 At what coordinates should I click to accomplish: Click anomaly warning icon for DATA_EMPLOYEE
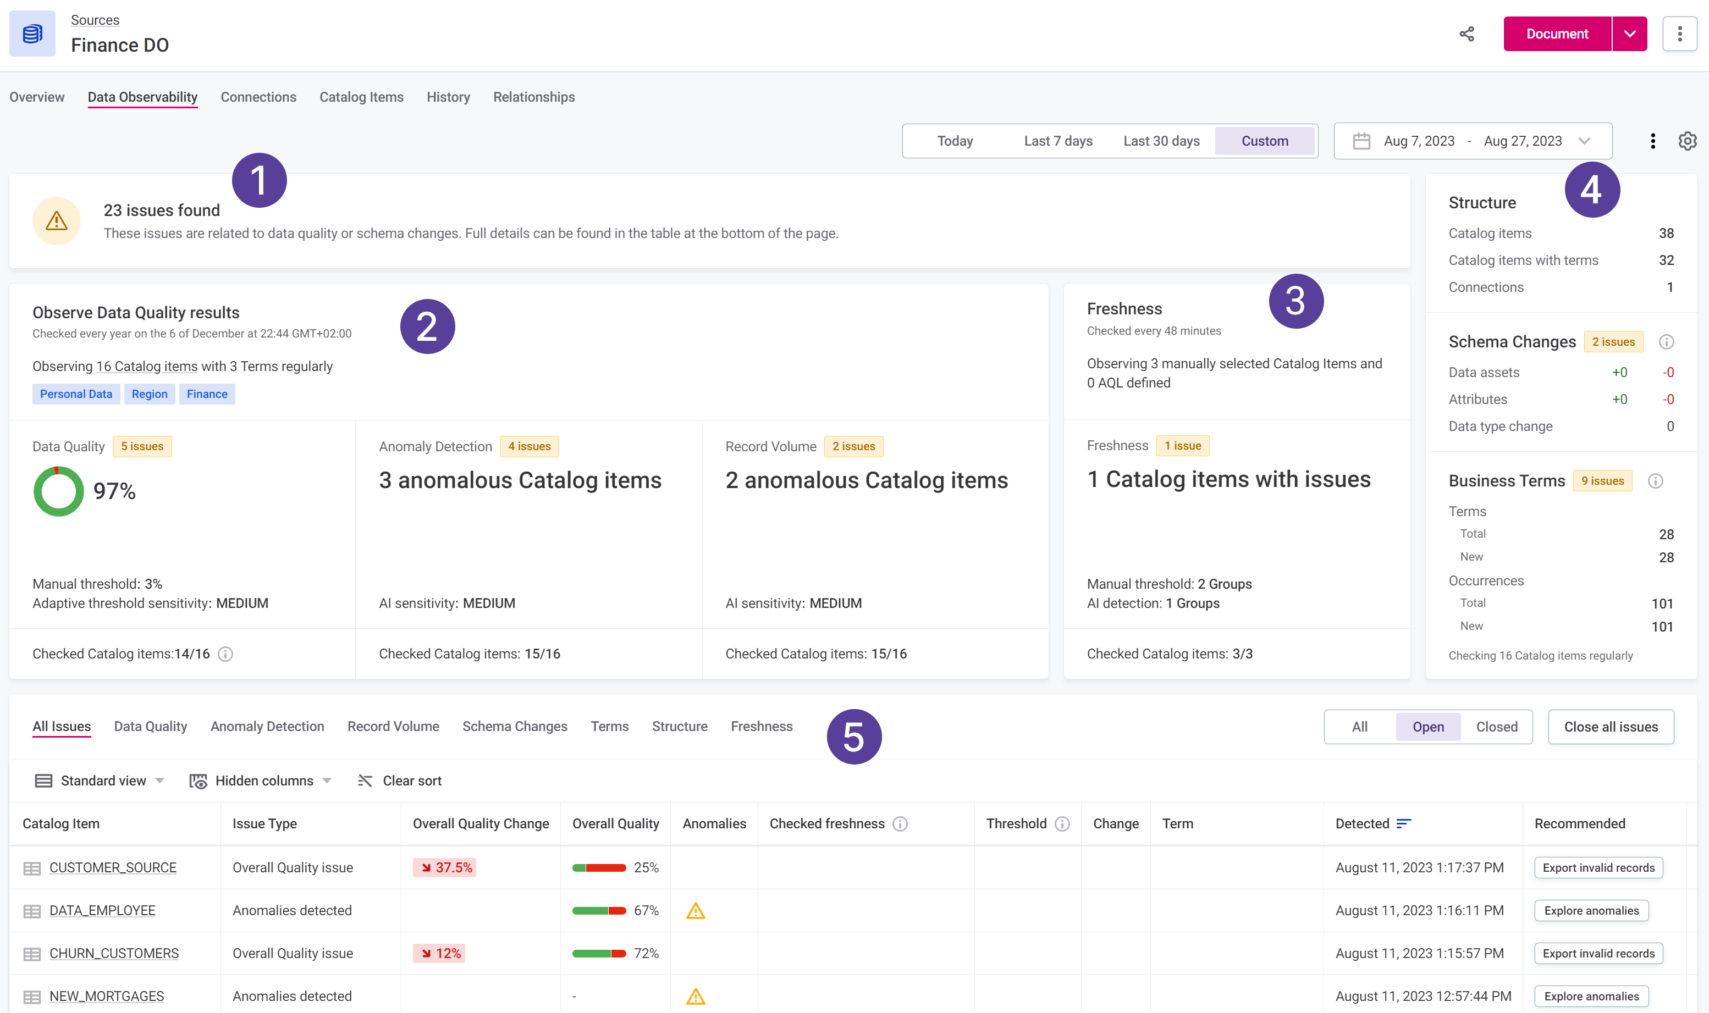[x=695, y=911]
